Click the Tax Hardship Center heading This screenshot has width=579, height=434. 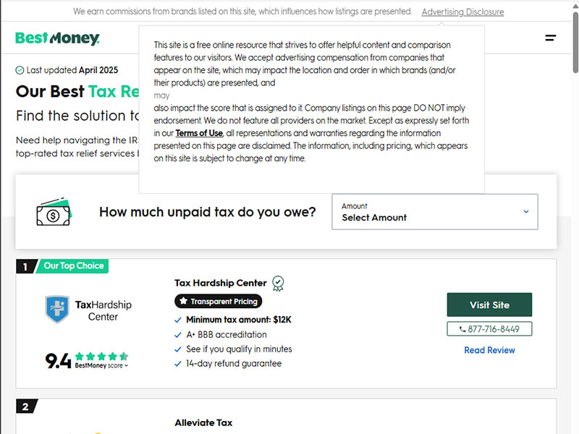(221, 283)
